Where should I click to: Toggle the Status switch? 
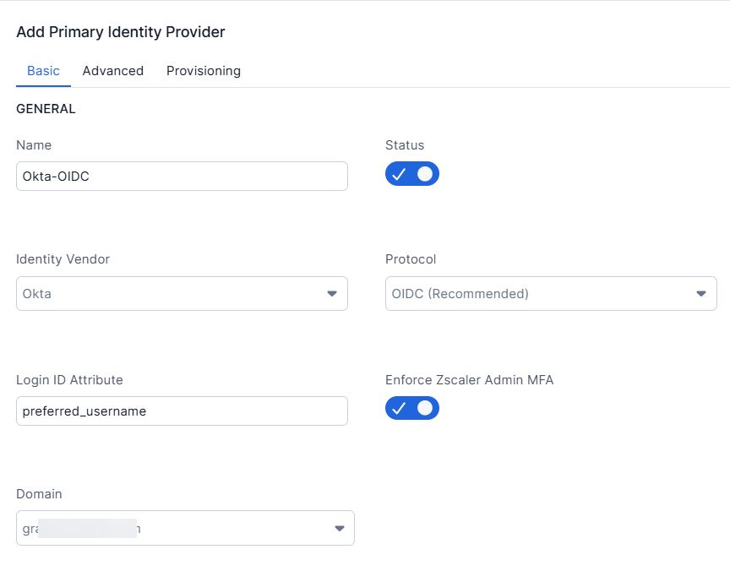pyautogui.click(x=412, y=173)
